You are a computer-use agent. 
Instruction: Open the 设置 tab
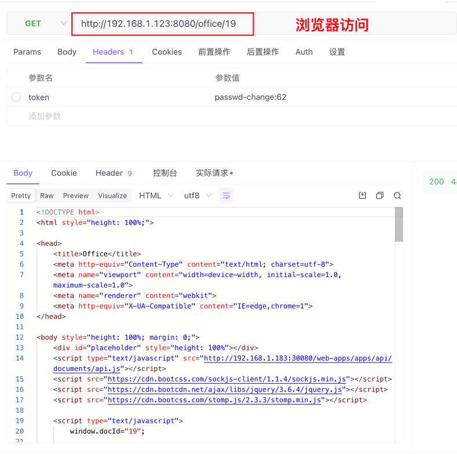click(337, 52)
